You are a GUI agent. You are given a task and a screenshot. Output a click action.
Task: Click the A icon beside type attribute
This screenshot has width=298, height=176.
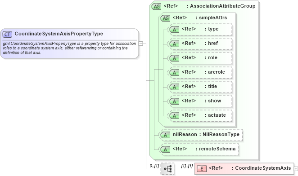tap(174, 30)
